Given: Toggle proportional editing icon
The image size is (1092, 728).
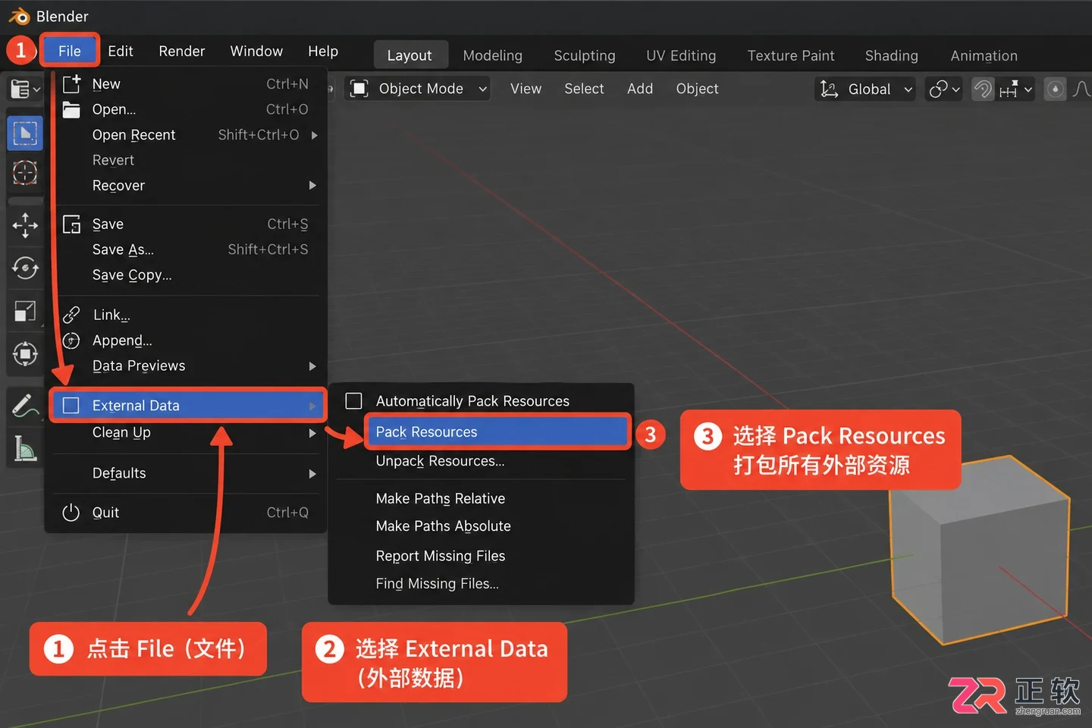Looking at the screenshot, I should coord(1055,89).
